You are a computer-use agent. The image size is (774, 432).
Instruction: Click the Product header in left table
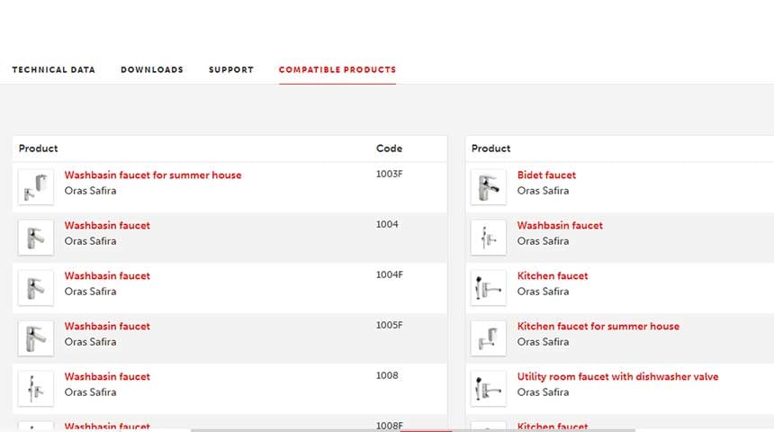pos(38,148)
